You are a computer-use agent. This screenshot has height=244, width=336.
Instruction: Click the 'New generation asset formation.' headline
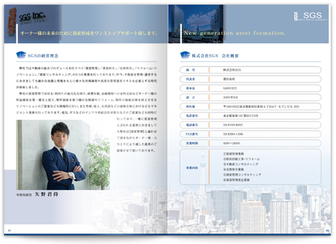(235, 33)
